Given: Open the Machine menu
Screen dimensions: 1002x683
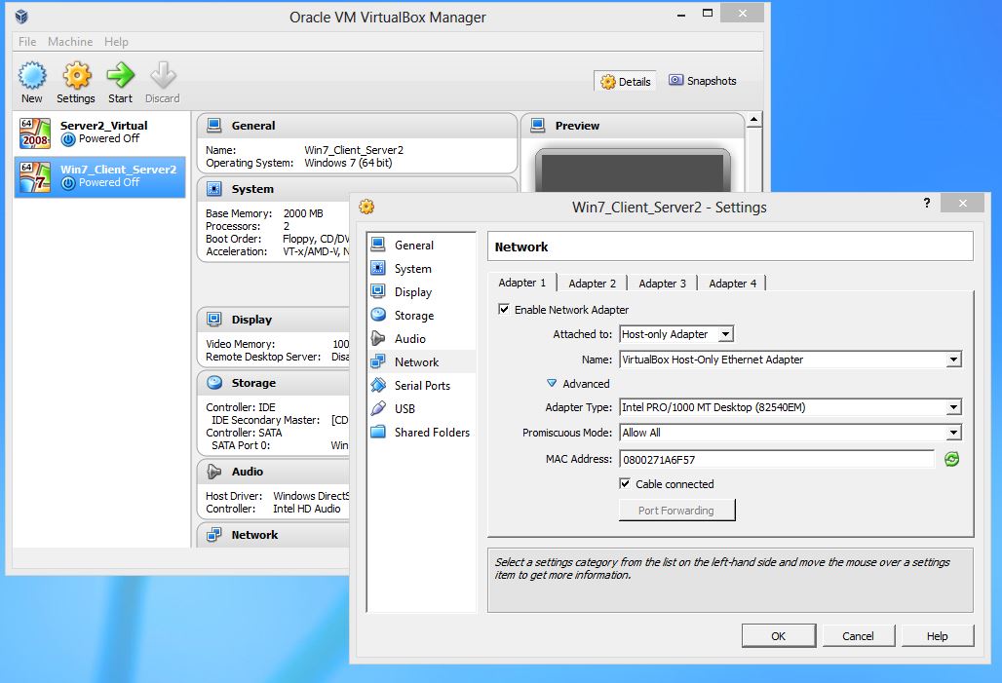Looking at the screenshot, I should (70, 42).
